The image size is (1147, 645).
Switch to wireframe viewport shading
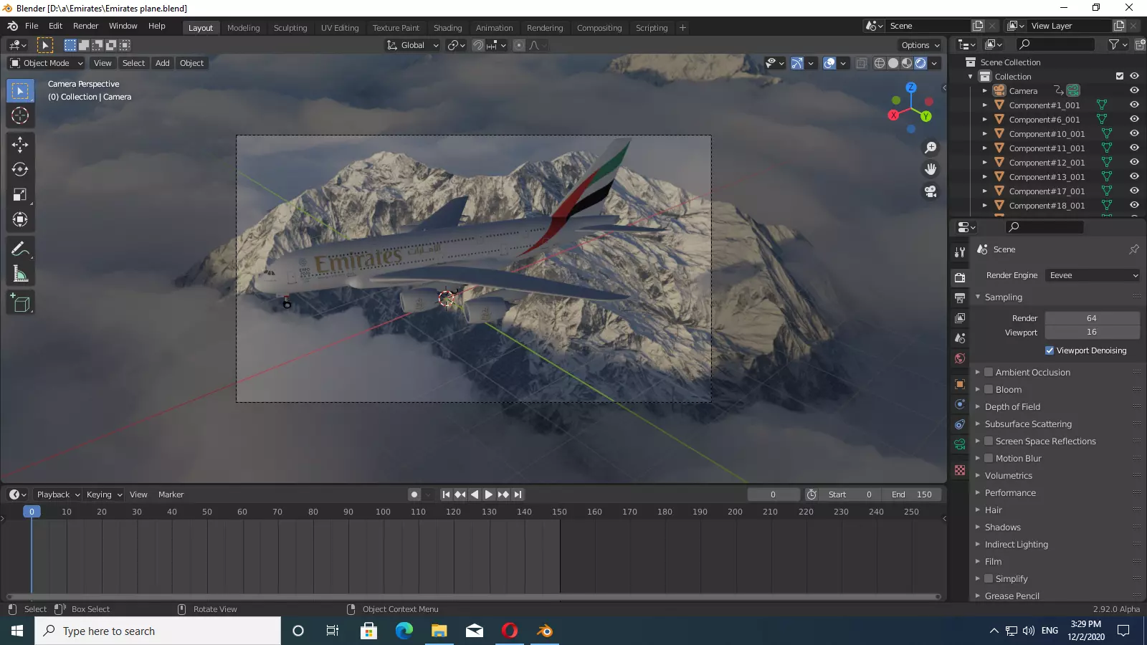point(880,63)
